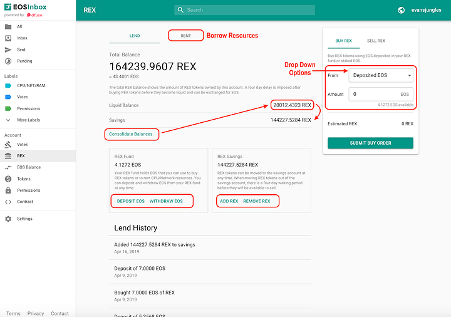Open the Pending mailbox text
Image resolution: width=451 pixels, height=317 pixels.
[24, 61]
